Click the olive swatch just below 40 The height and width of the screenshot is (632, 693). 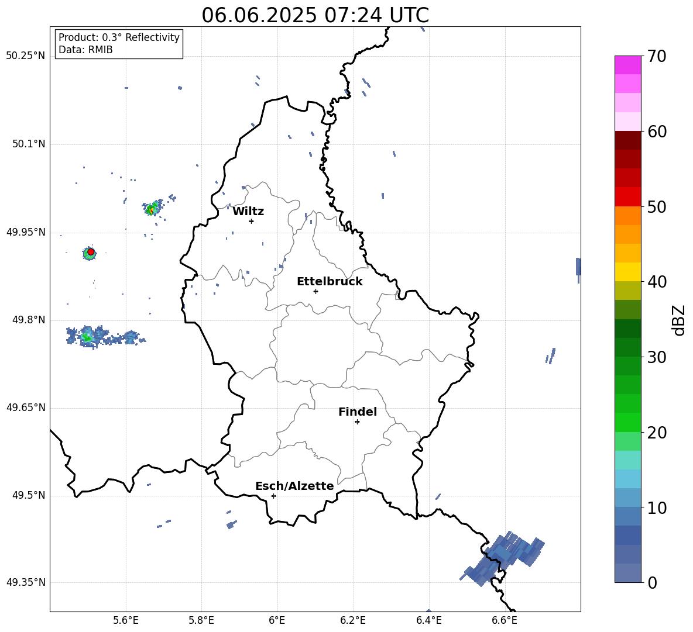(627, 291)
